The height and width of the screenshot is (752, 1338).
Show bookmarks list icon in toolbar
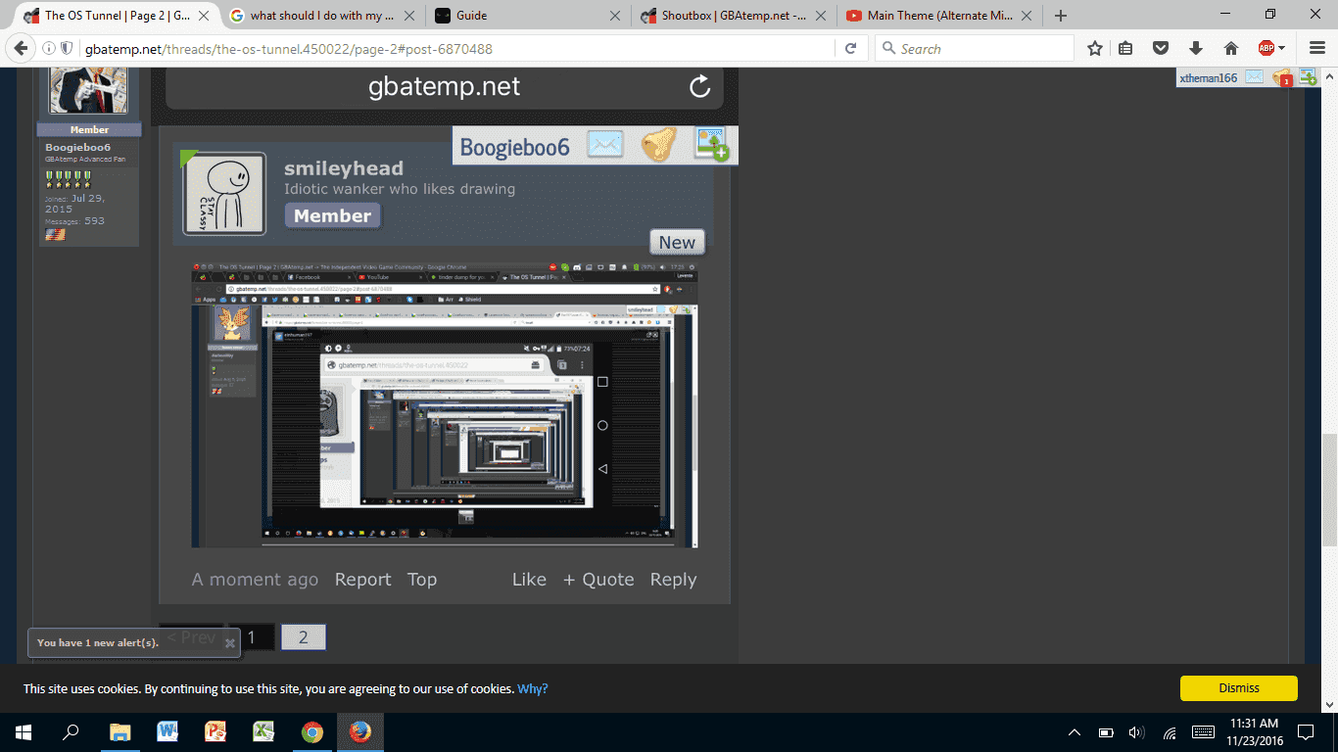click(x=1126, y=48)
